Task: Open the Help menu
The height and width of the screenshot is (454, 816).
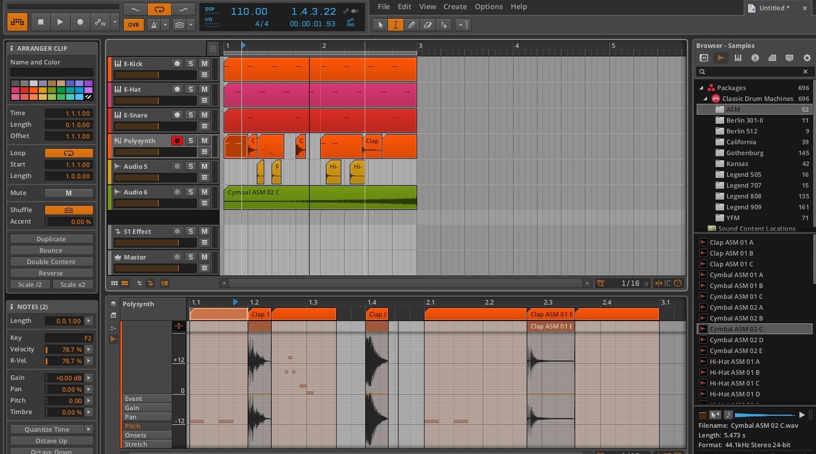Action: pos(519,6)
